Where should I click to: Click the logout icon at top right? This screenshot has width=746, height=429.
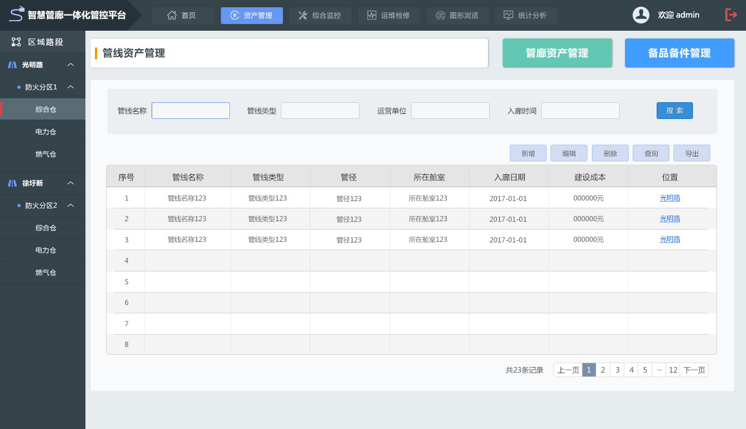point(730,15)
